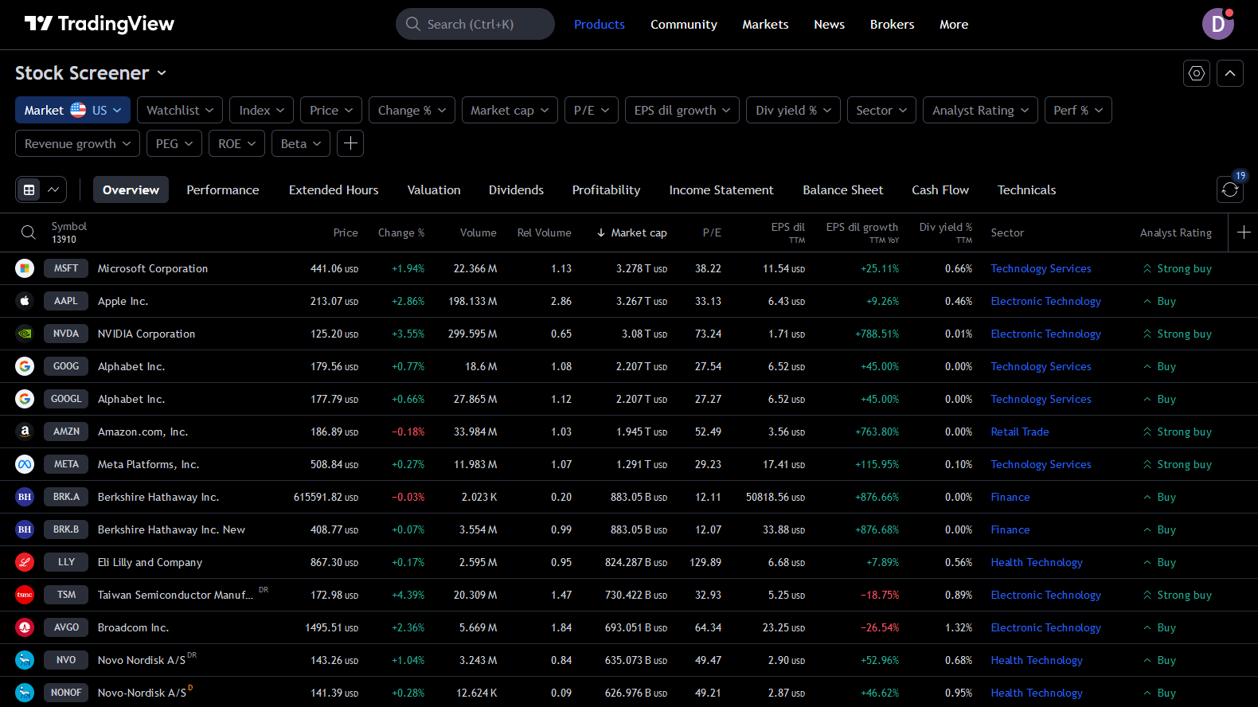Expand the PEG filter

pyautogui.click(x=174, y=143)
